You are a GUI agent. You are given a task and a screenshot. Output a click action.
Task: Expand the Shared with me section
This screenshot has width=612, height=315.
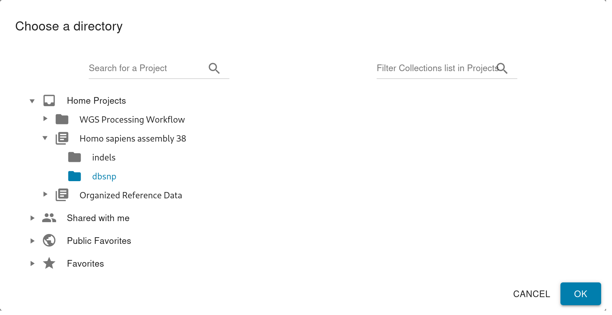coord(32,218)
